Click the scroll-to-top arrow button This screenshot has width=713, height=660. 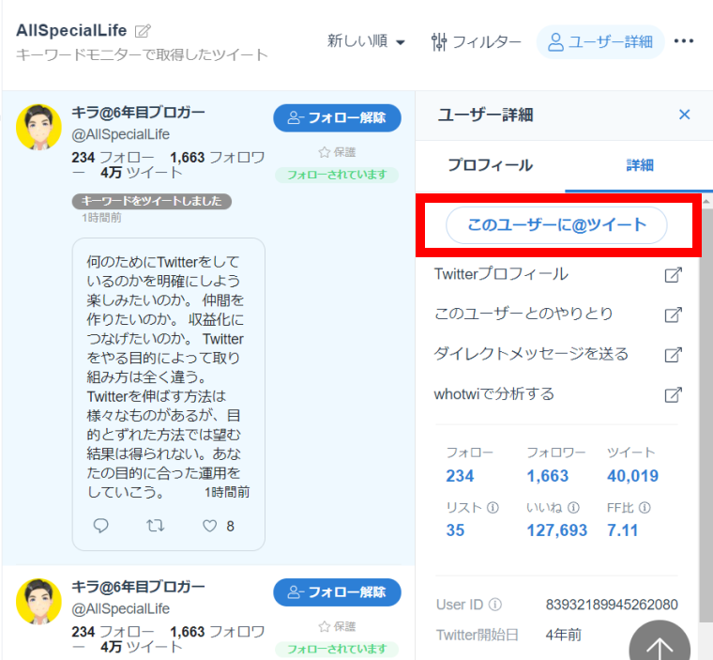(659, 646)
